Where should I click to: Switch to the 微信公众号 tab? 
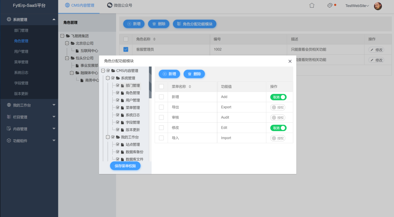(120, 5)
